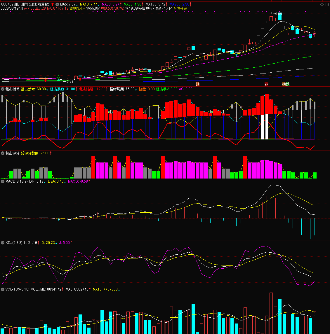Click the green down-arrow signal on the chart
Screen dimensions: 330x334
click(x=58, y=77)
